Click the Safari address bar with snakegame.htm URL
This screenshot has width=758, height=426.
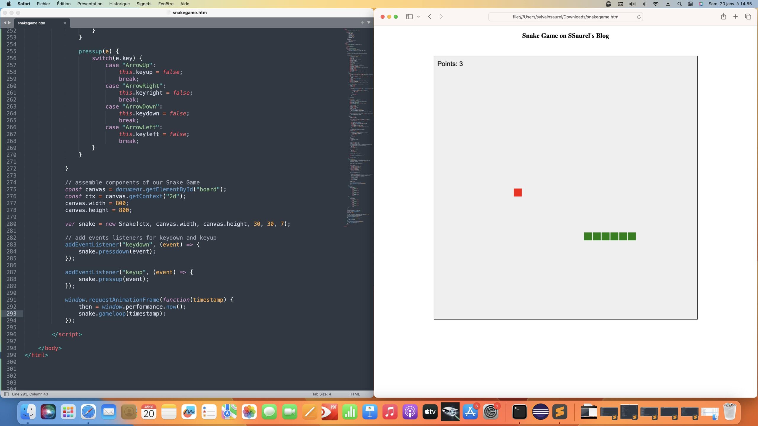(x=565, y=17)
